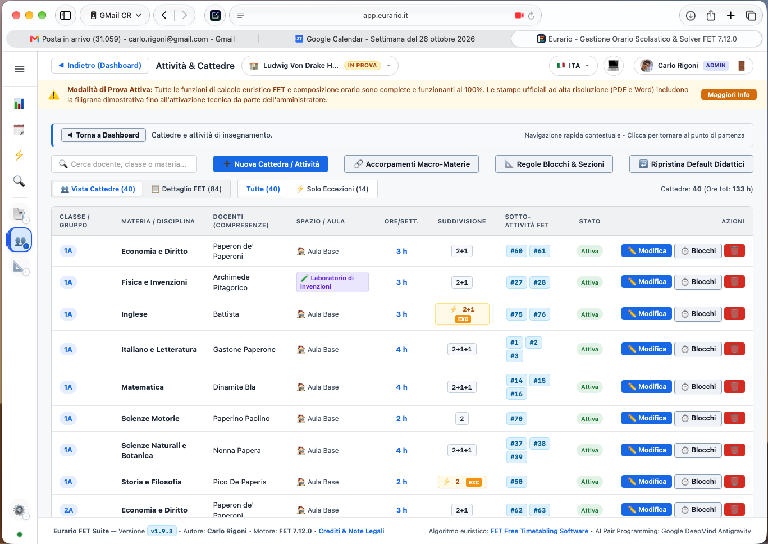
Task: Open the Ludwig Von Drake school selector
Action: 320,66
